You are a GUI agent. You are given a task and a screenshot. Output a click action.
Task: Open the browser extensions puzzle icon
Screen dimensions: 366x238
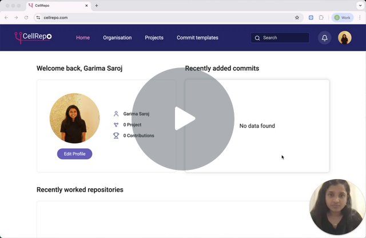(x=321, y=18)
